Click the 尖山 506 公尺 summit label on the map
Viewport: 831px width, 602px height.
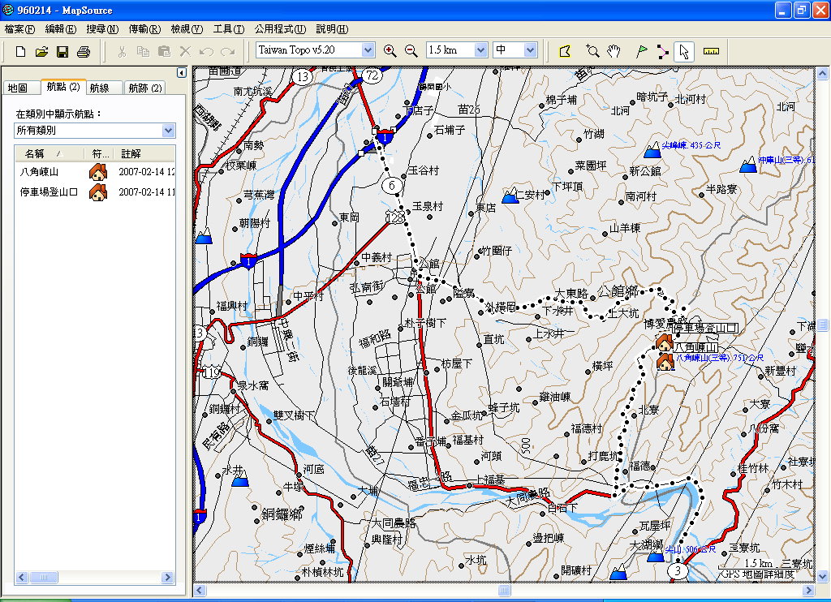691,549
